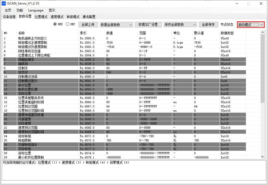Screen dimensions: 268x185
Task: Switch to the 设备信息 tab
Action: (x=9, y=17)
